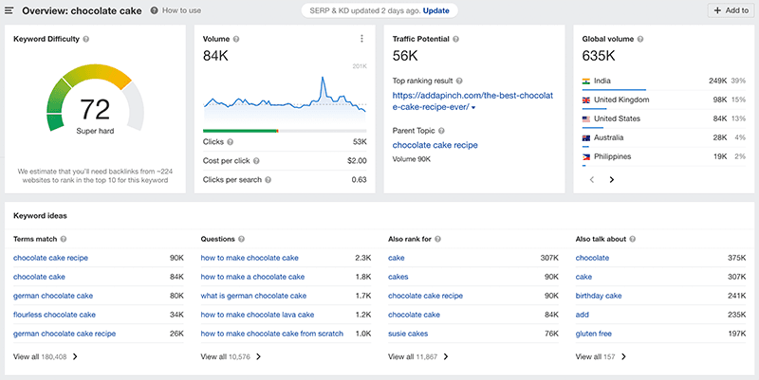Click the Volume info icon
759x380 pixels.
pos(236,39)
